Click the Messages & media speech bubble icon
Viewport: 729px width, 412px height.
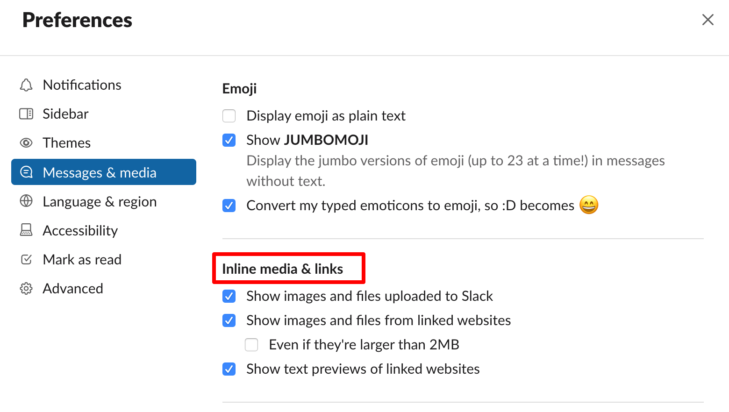tap(26, 172)
